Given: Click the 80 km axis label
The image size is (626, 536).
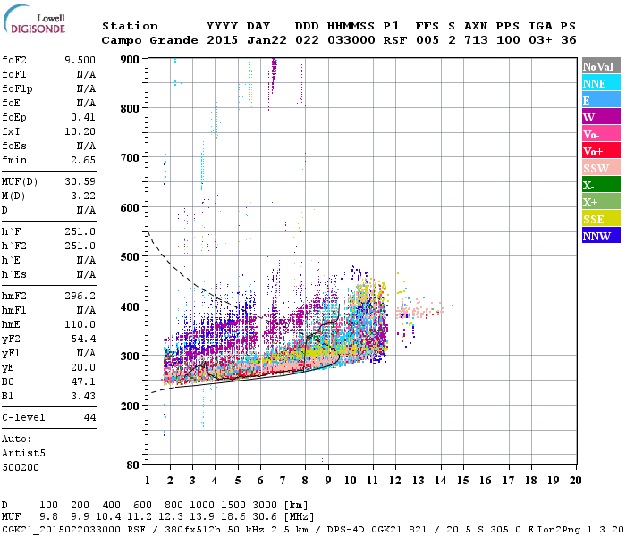Looking at the screenshot, I should click(x=133, y=465).
